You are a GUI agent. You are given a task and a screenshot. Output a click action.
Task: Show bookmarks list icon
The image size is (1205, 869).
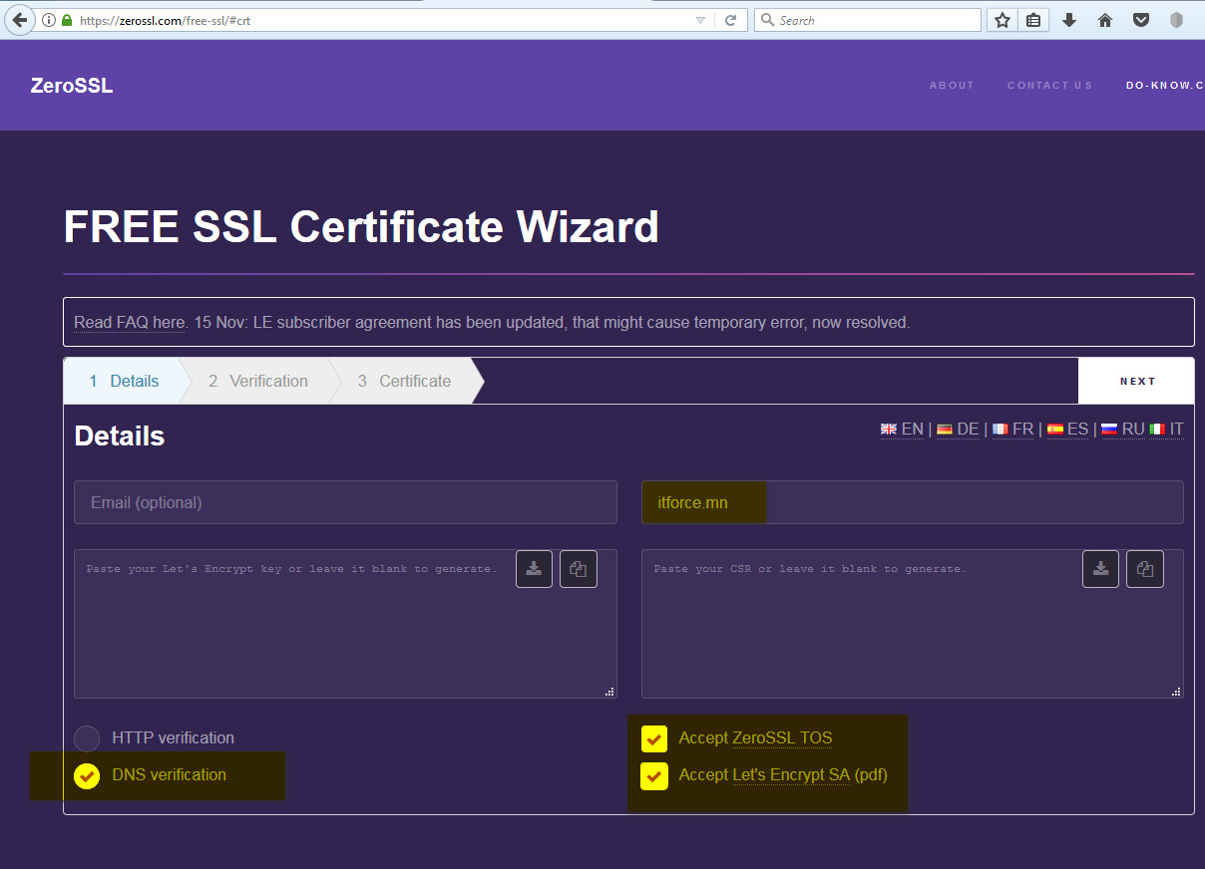tap(1033, 20)
